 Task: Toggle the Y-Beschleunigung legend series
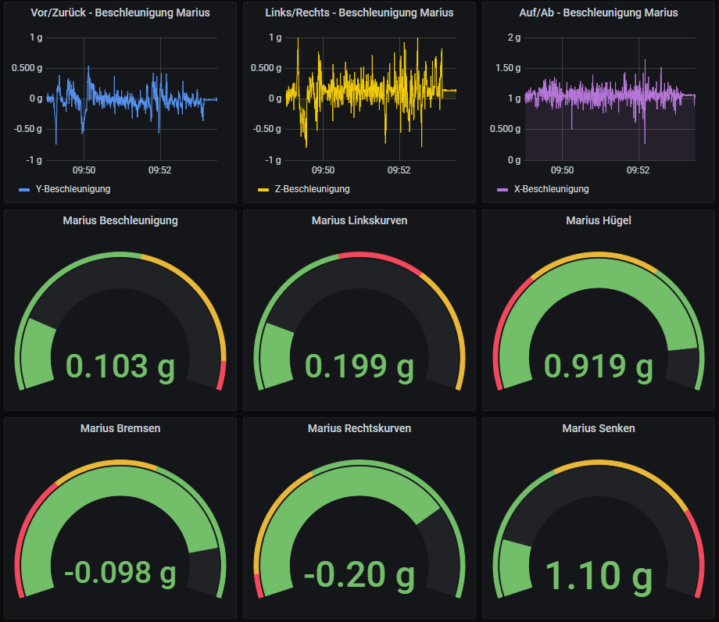click(73, 189)
